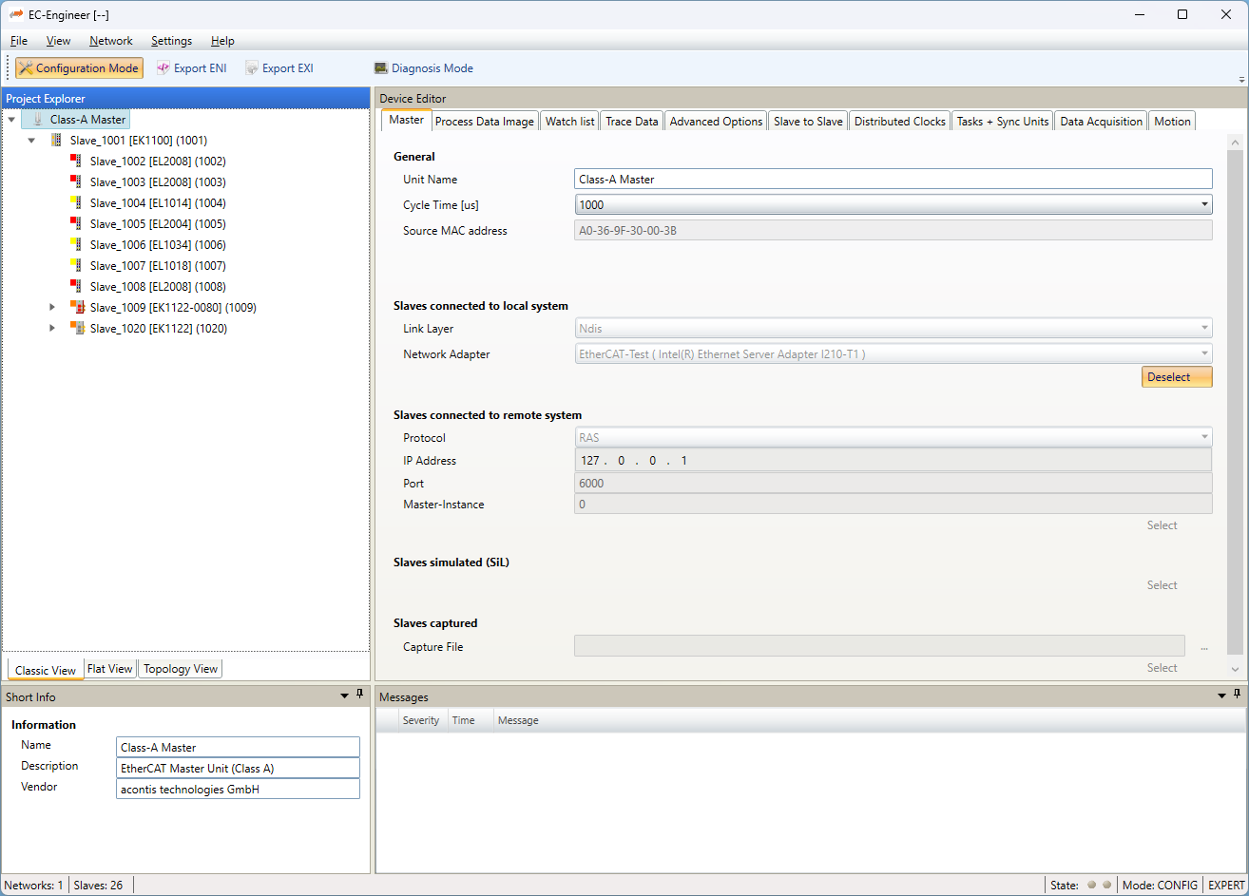Image resolution: width=1249 pixels, height=896 pixels.
Task: Click the Export ENI icon
Action: (x=163, y=68)
